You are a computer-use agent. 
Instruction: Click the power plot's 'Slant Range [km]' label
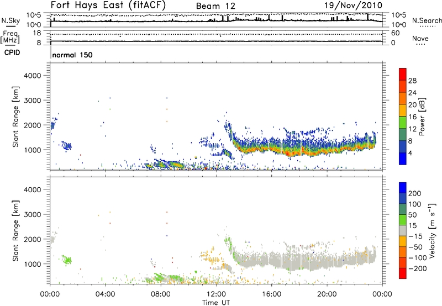pyautogui.click(x=15, y=117)
